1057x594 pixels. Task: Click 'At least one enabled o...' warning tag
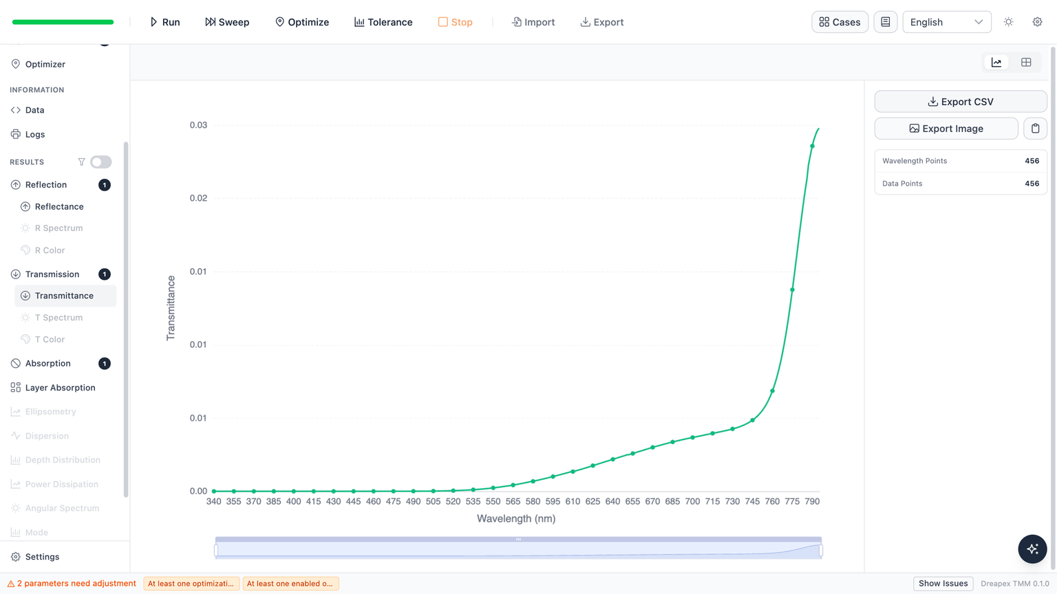click(x=290, y=584)
